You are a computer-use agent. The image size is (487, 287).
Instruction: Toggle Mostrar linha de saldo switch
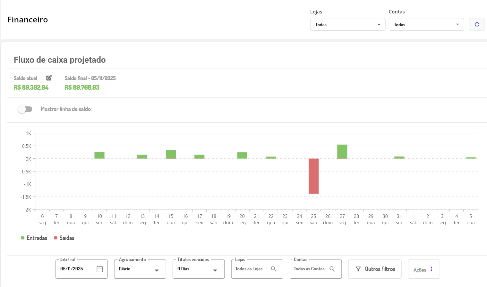click(x=25, y=109)
